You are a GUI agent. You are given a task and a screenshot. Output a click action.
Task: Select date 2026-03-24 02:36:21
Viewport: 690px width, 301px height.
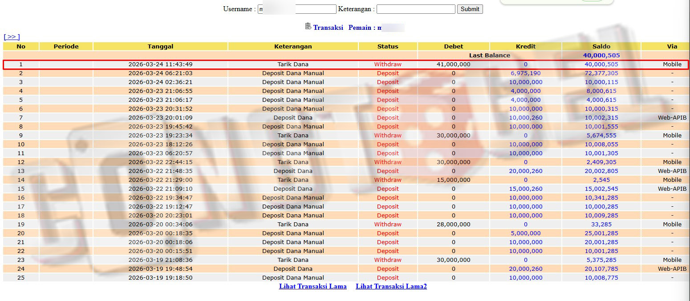point(160,82)
